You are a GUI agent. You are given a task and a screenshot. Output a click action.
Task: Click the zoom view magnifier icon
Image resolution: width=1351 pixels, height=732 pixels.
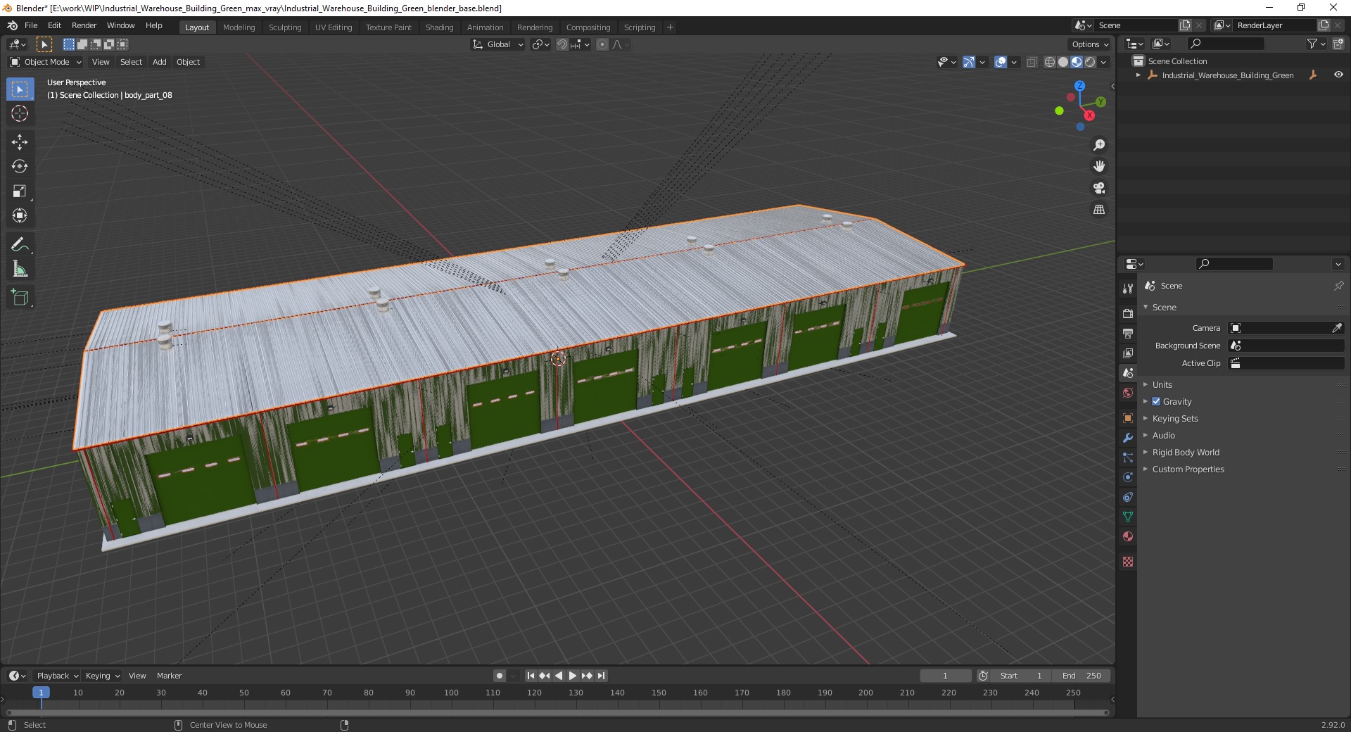point(1099,145)
